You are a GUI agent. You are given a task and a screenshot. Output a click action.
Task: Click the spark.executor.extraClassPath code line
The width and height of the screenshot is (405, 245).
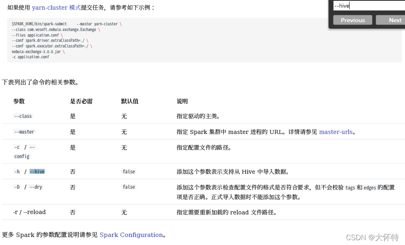point(52,46)
